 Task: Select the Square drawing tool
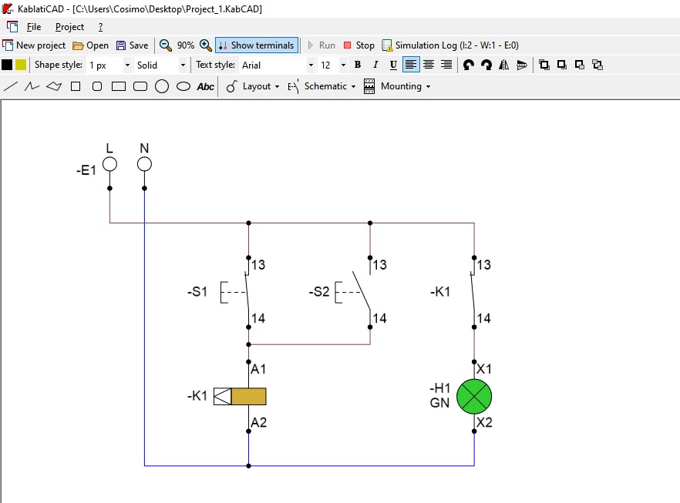[76, 86]
